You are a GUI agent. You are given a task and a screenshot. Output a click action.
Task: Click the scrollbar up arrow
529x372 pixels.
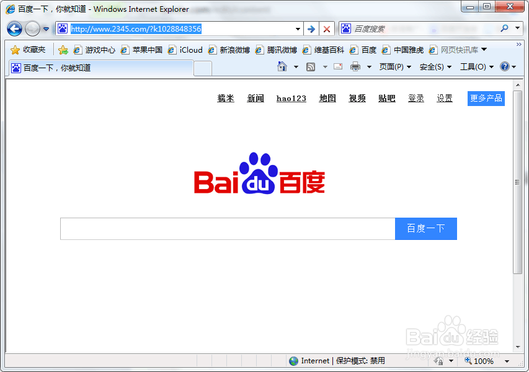(518, 85)
